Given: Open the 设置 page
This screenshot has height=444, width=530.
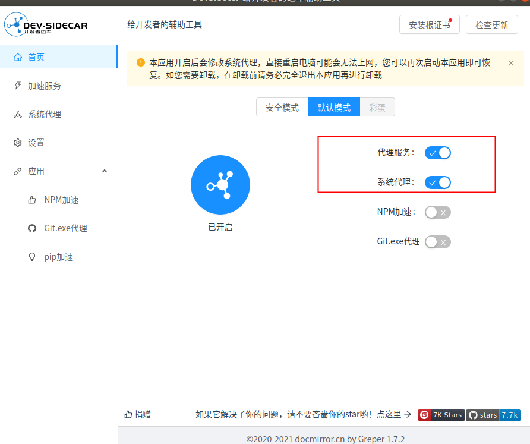Looking at the screenshot, I should [59, 143].
